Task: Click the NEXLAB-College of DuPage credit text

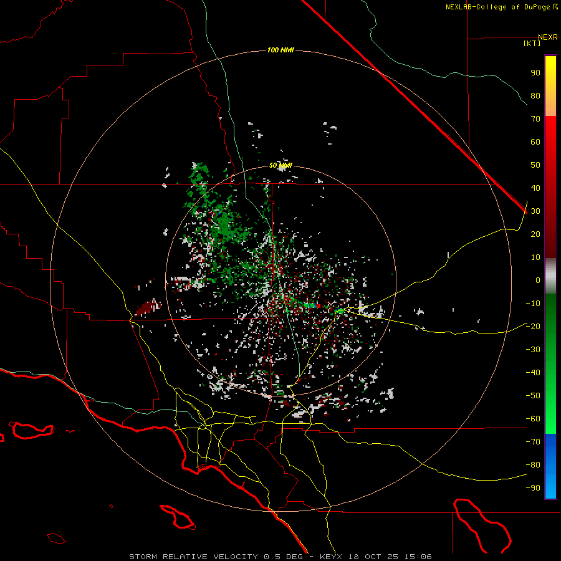Action: point(499,7)
